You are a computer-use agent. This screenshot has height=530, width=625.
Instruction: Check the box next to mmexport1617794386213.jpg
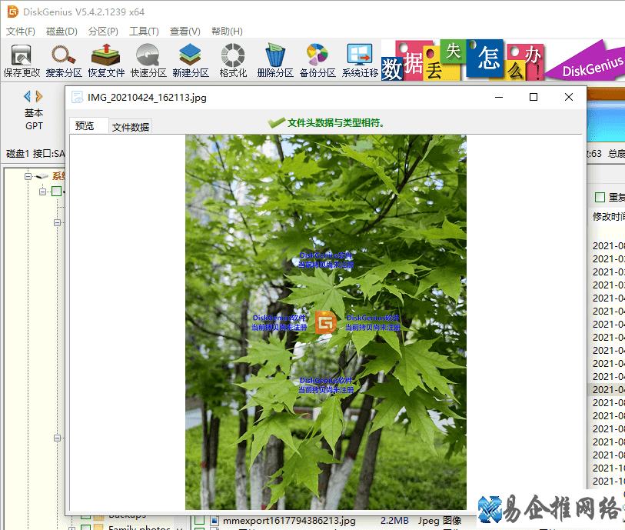[x=200, y=522]
